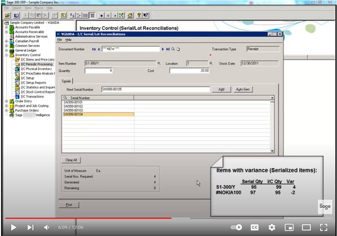Open Macro menu in main window

[x=39, y=8]
